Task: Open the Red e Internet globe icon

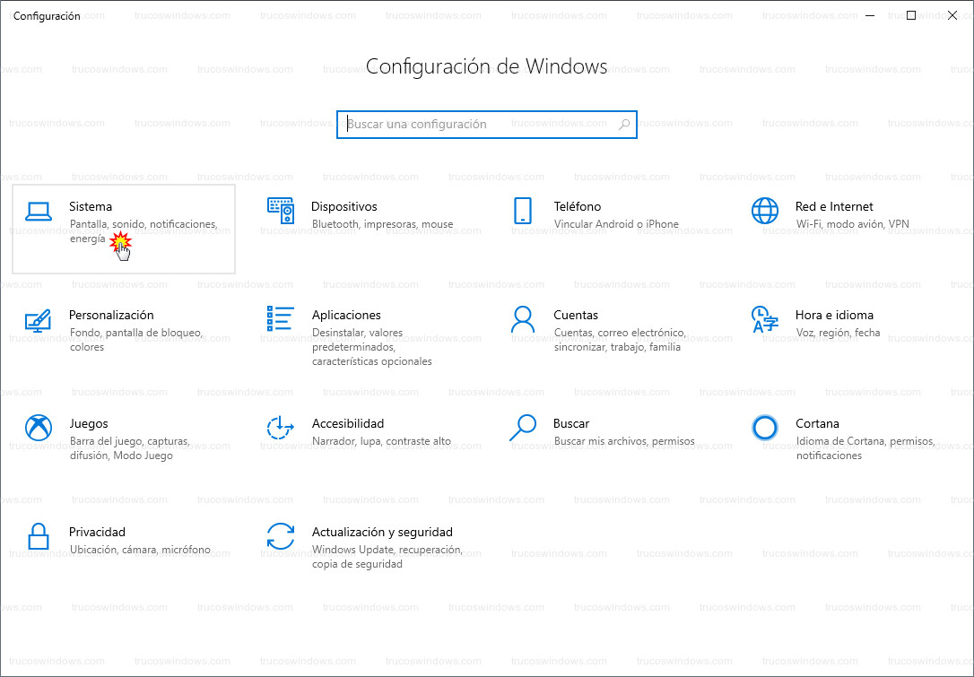Action: [765, 212]
